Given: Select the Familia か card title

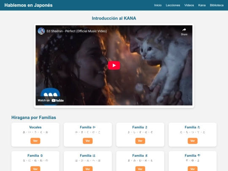Looking at the screenshot, I should (x=88, y=127).
